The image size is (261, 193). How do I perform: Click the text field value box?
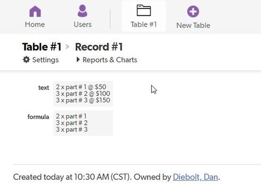83,94
